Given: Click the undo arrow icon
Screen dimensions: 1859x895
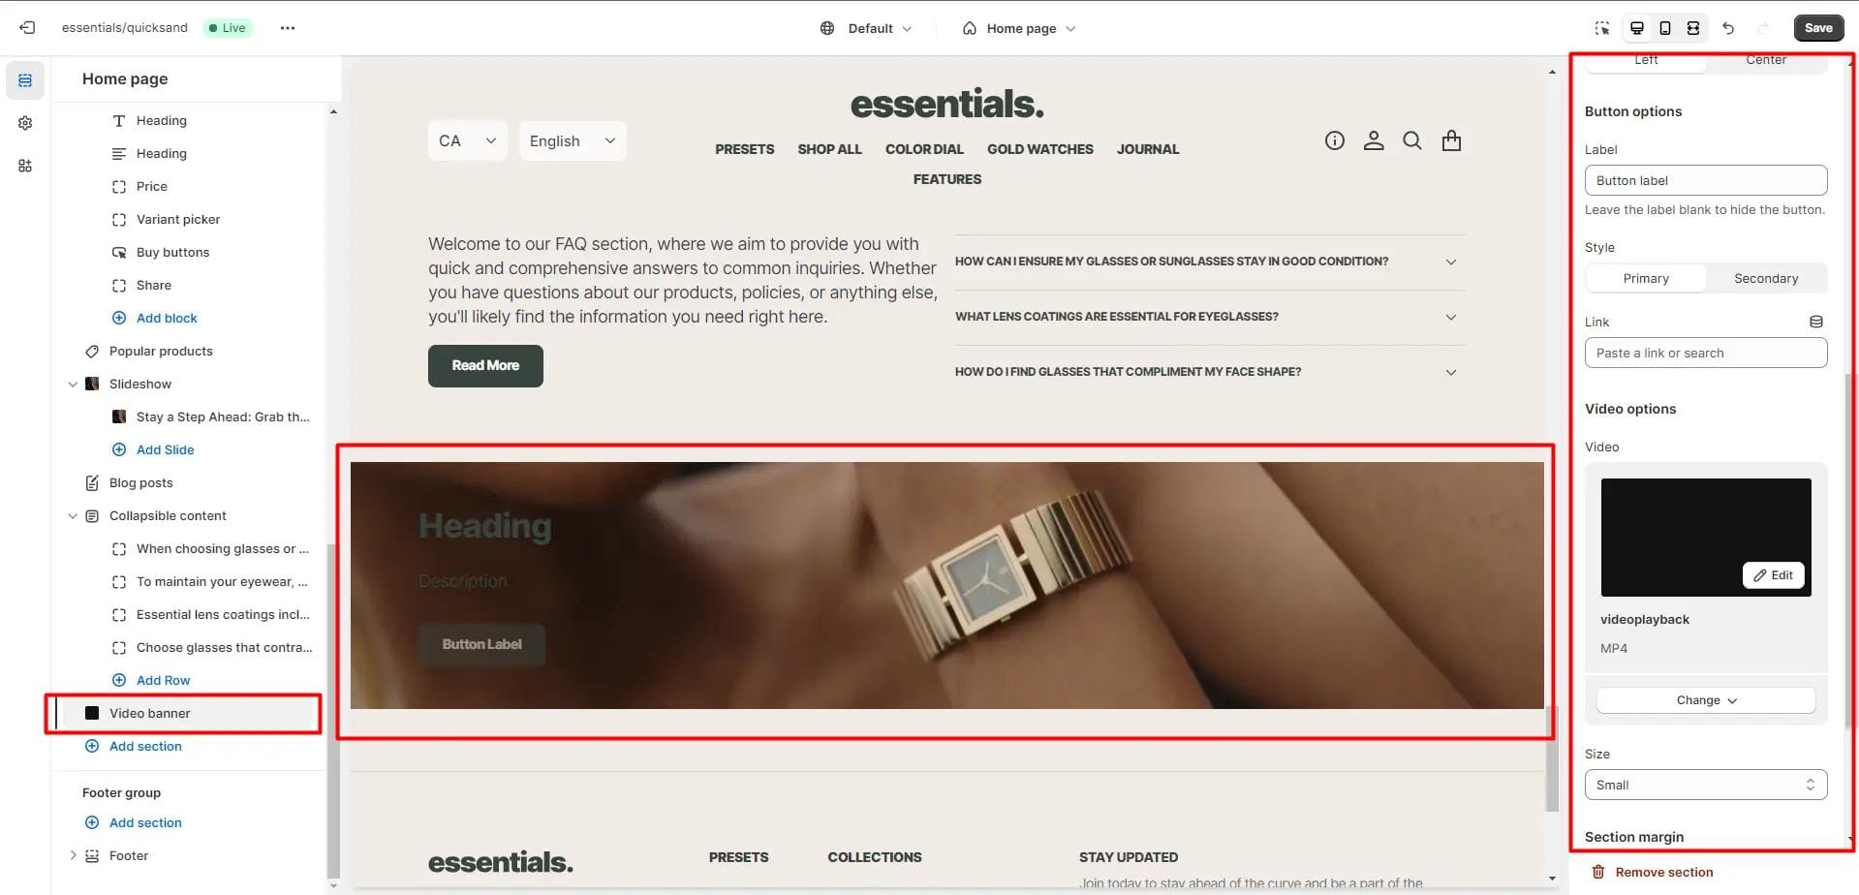Looking at the screenshot, I should [1728, 28].
